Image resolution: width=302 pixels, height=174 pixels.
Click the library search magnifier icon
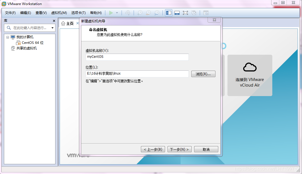pos(9,28)
